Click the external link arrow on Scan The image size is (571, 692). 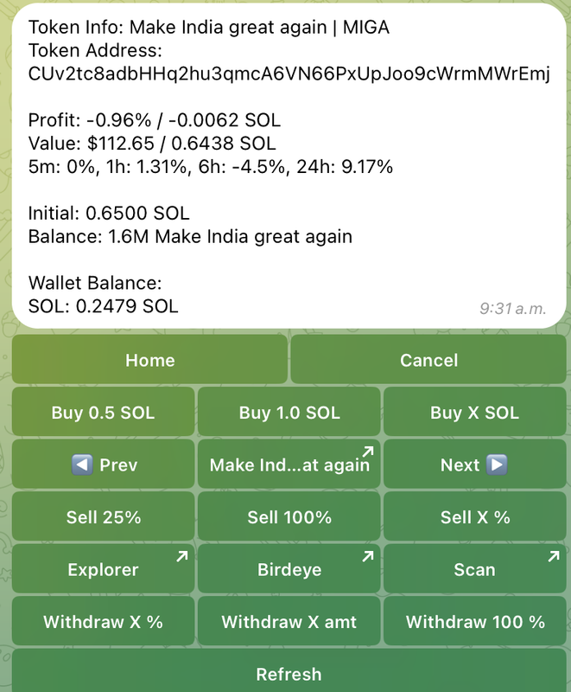click(x=554, y=556)
